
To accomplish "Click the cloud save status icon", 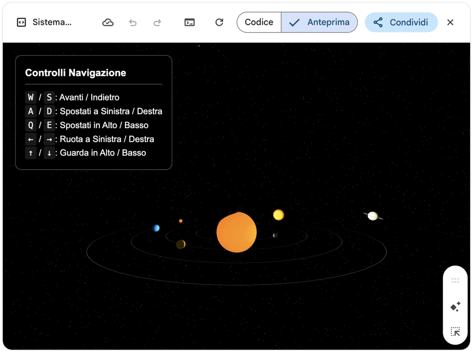I will coord(108,22).
